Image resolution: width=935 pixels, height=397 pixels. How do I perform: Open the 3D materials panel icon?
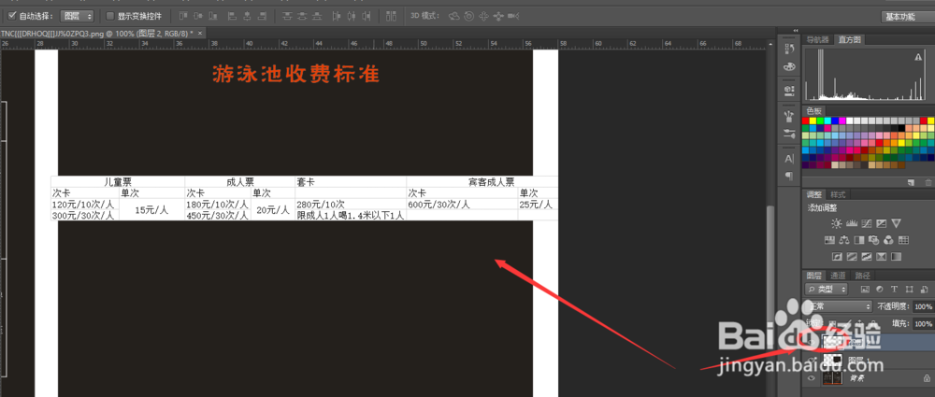click(x=789, y=90)
